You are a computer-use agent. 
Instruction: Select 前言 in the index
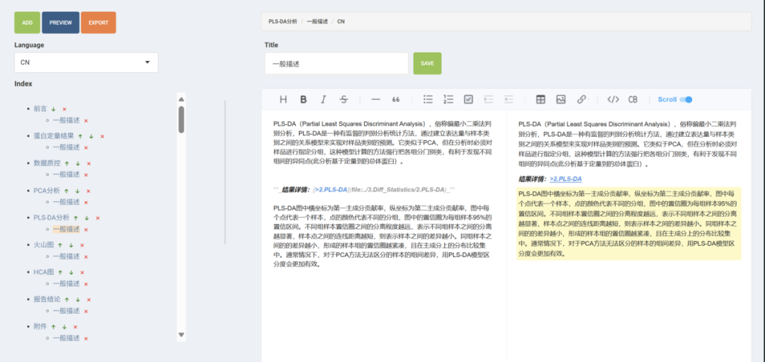(40, 109)
